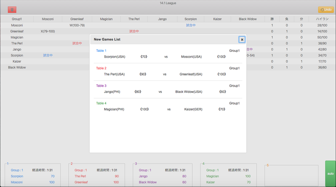Click the ハイラン column header
The width and height of the screenshot is (336, 187).
(322, 19)
